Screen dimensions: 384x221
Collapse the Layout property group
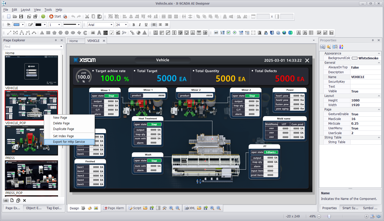click(x=379, y=96)
